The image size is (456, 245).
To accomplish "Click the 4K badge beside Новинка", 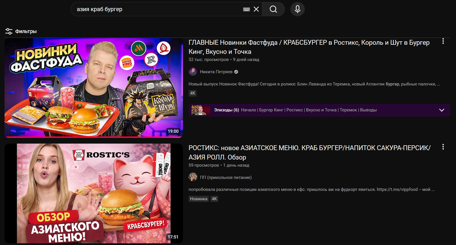I will [214, 199].
